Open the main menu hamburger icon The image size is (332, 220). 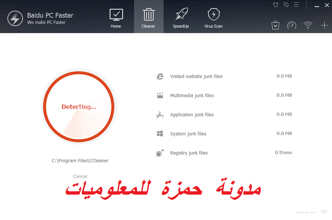point(296,5)
